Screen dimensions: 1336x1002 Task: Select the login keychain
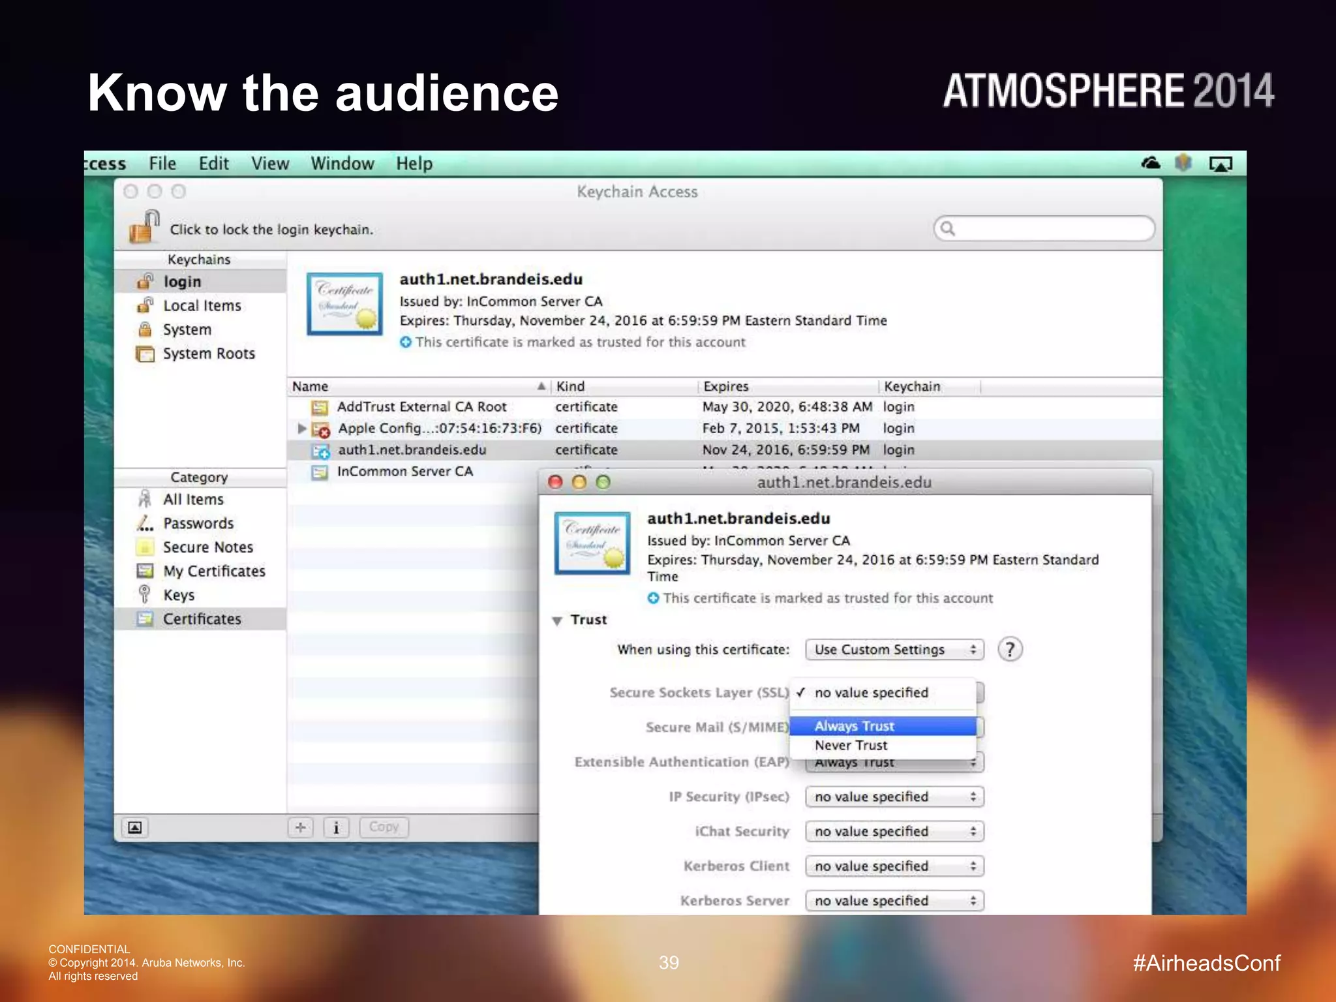[200, 281]
